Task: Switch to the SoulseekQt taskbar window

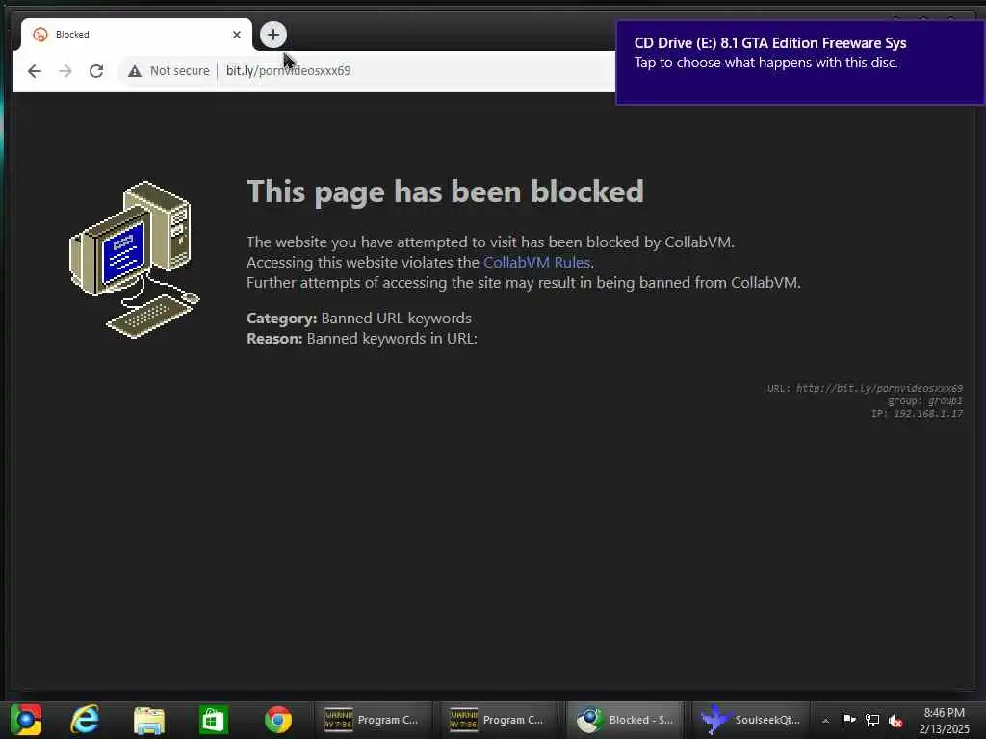Action: coord(751,720)
